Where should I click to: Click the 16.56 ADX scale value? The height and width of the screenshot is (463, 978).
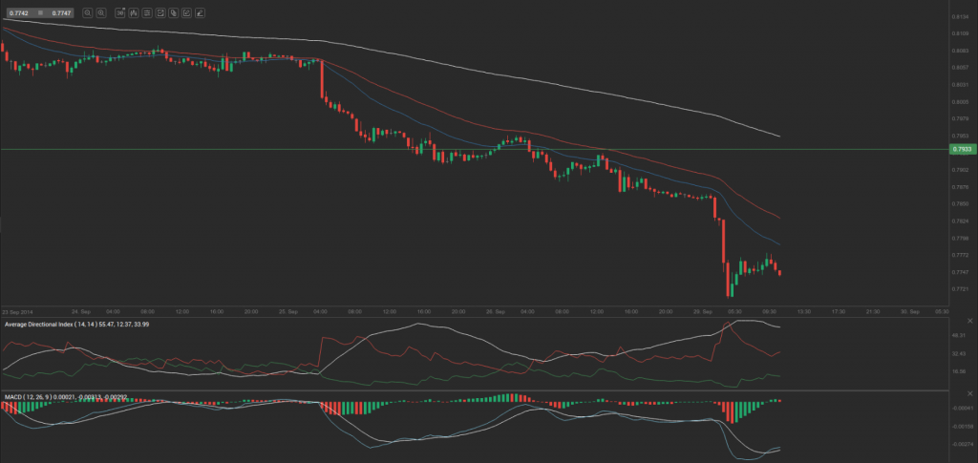click(959, 370)
